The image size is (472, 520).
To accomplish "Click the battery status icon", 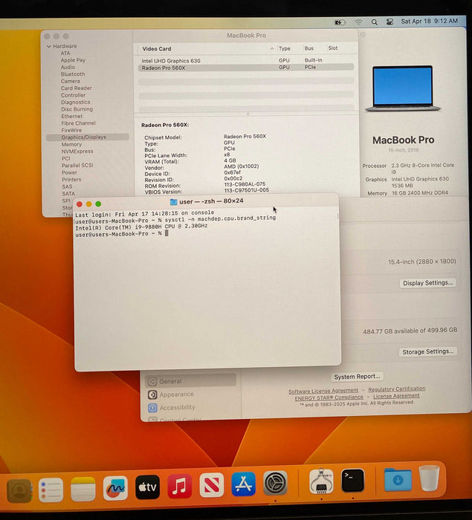I will [x=340, y=22].
